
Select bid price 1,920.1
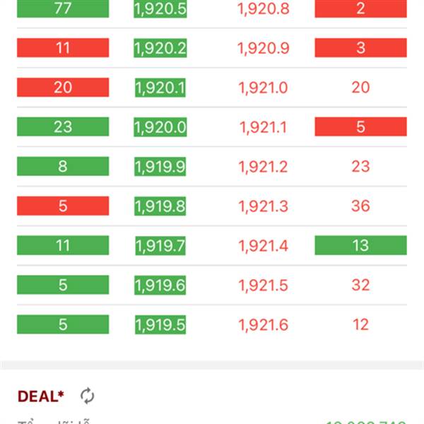[x=160, y=88]
